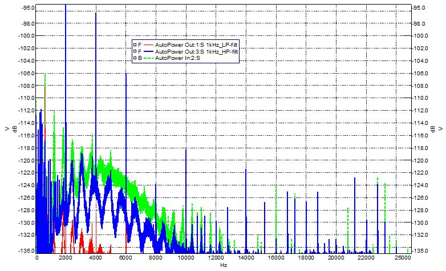Click the marker box beside the HP-filt legend entry
The image size is (446, 271).
135,51
